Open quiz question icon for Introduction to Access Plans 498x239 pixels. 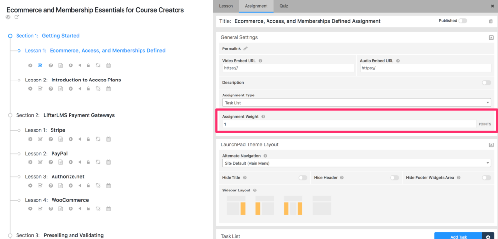(51, 89)
